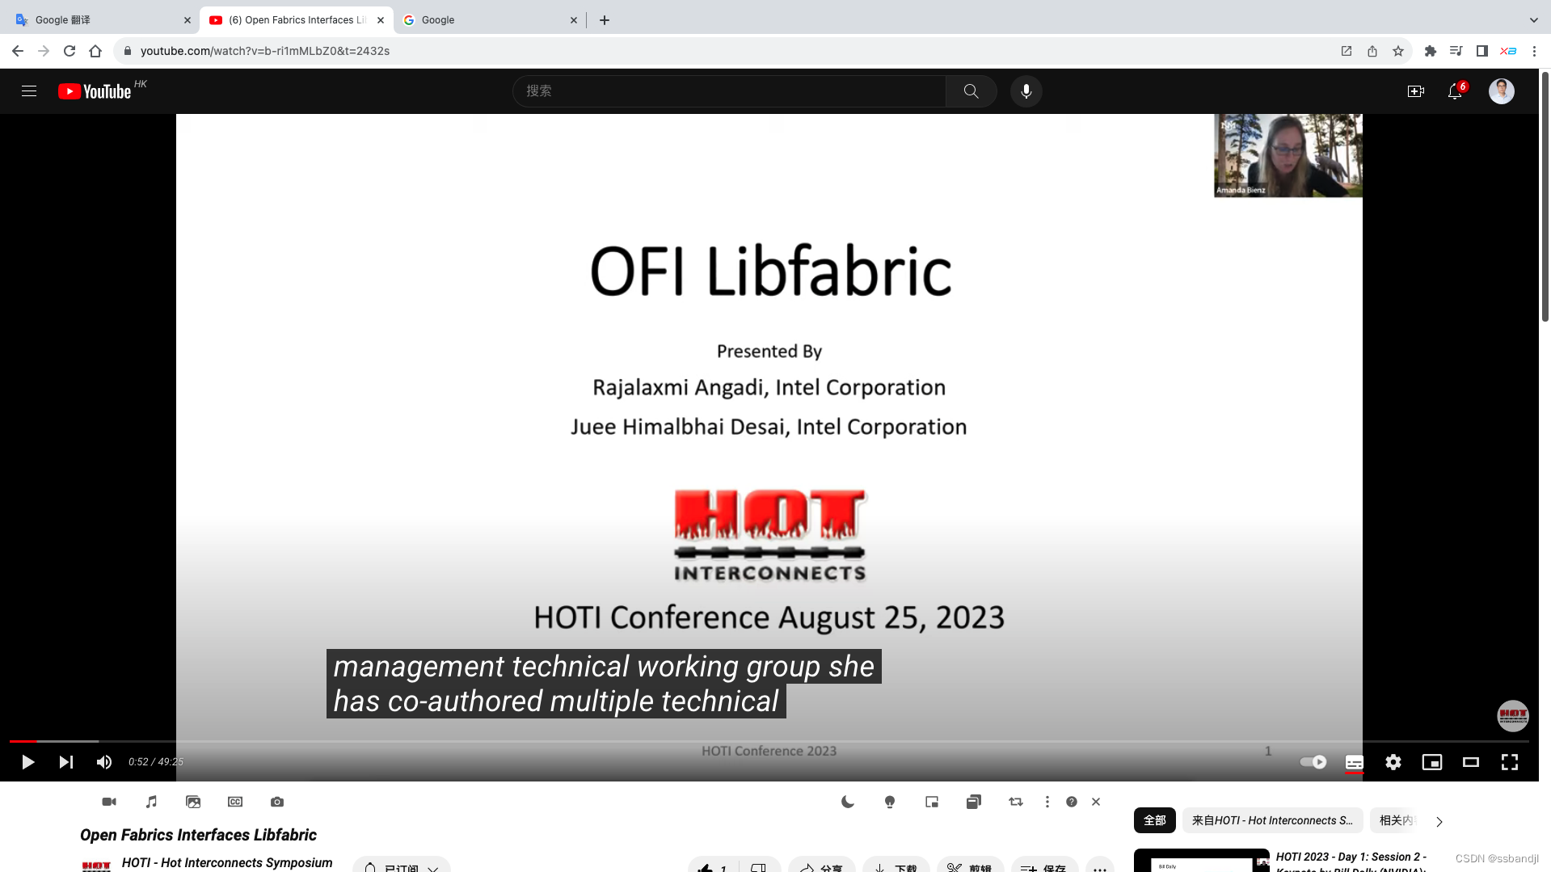The image size is (1551, 872).
Task: Mute the video volume
Action: pyautogui.click(x=104, y=762)
